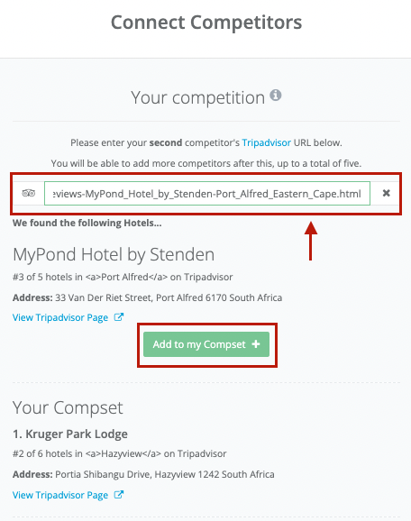This screenshot has width=411, height=521.
Task: Clear the URL field with the X icon
Action: (x=386, y=193)
